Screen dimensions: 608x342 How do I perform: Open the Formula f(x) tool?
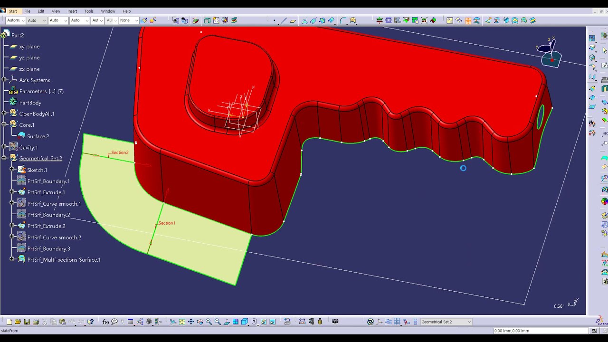click(x=105, y=322)
